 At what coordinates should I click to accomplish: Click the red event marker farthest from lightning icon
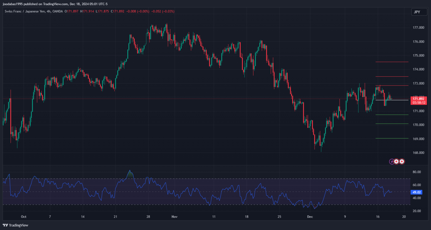tap(402, 161)
